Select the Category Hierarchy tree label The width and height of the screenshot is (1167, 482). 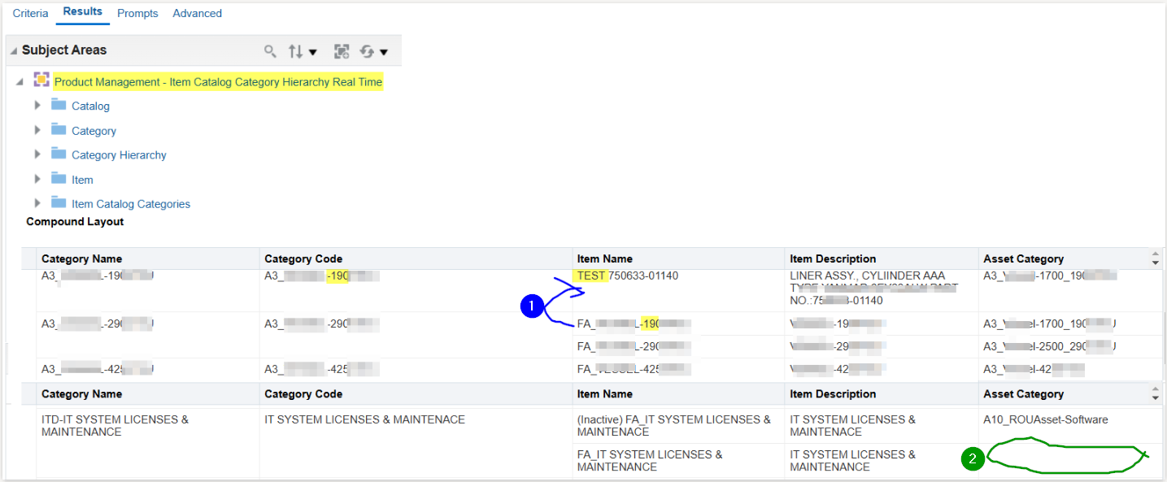coord(119,155)
